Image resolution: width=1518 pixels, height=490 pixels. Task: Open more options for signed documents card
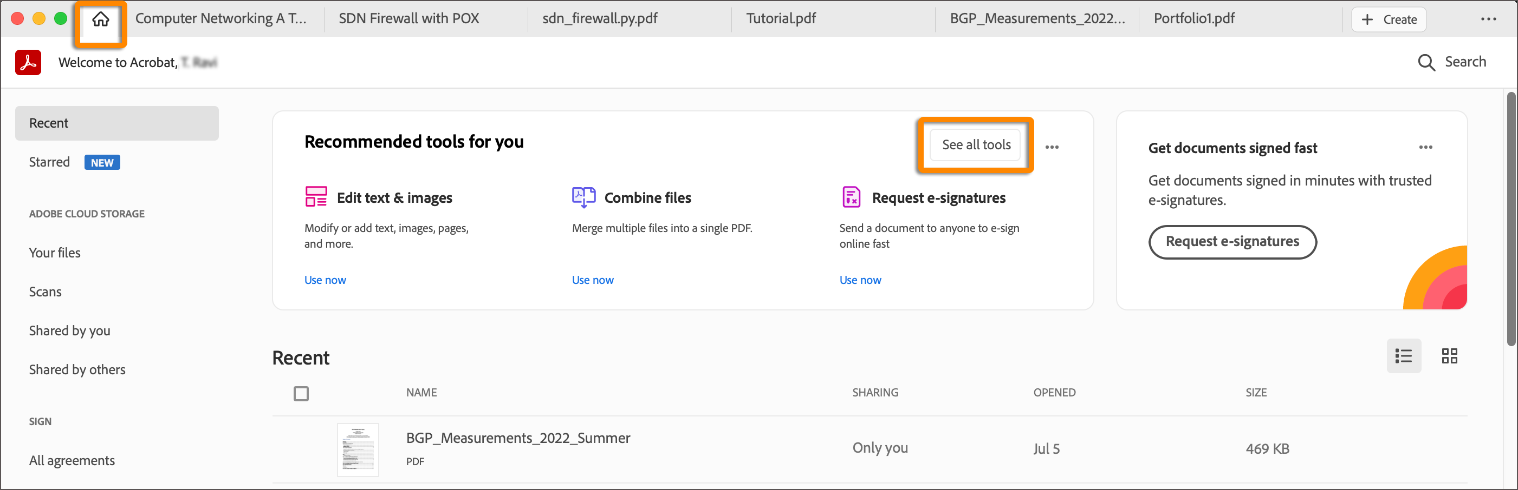pyautogui.click(x=1425, y=147)
